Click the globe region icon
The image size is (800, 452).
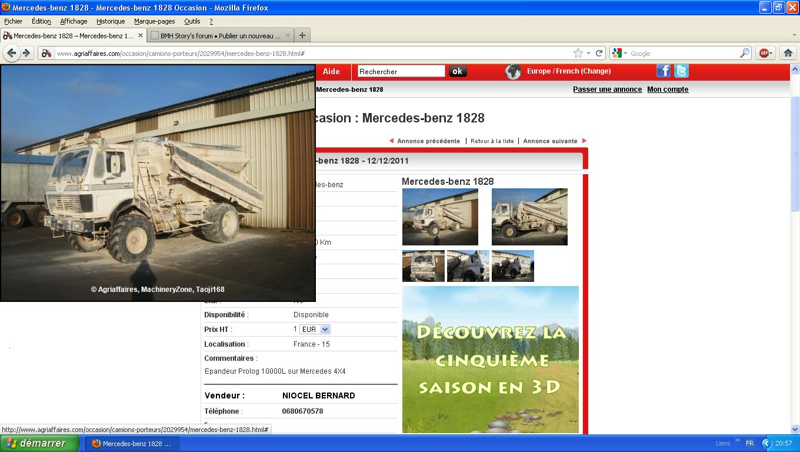(x=513, y=72)
